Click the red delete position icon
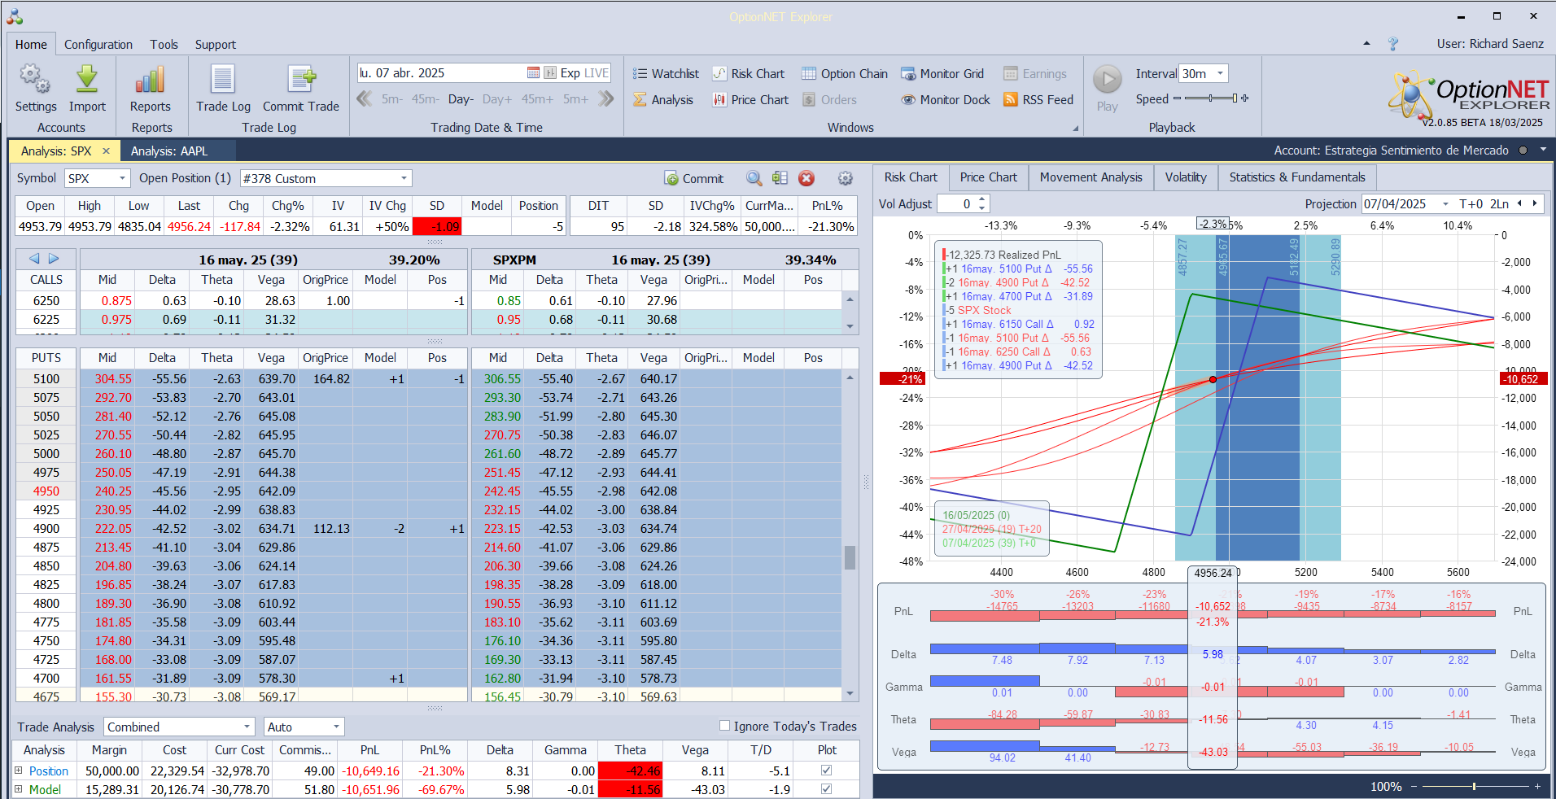The width and height of the screenshot is (1556, 799). (806, 178)
